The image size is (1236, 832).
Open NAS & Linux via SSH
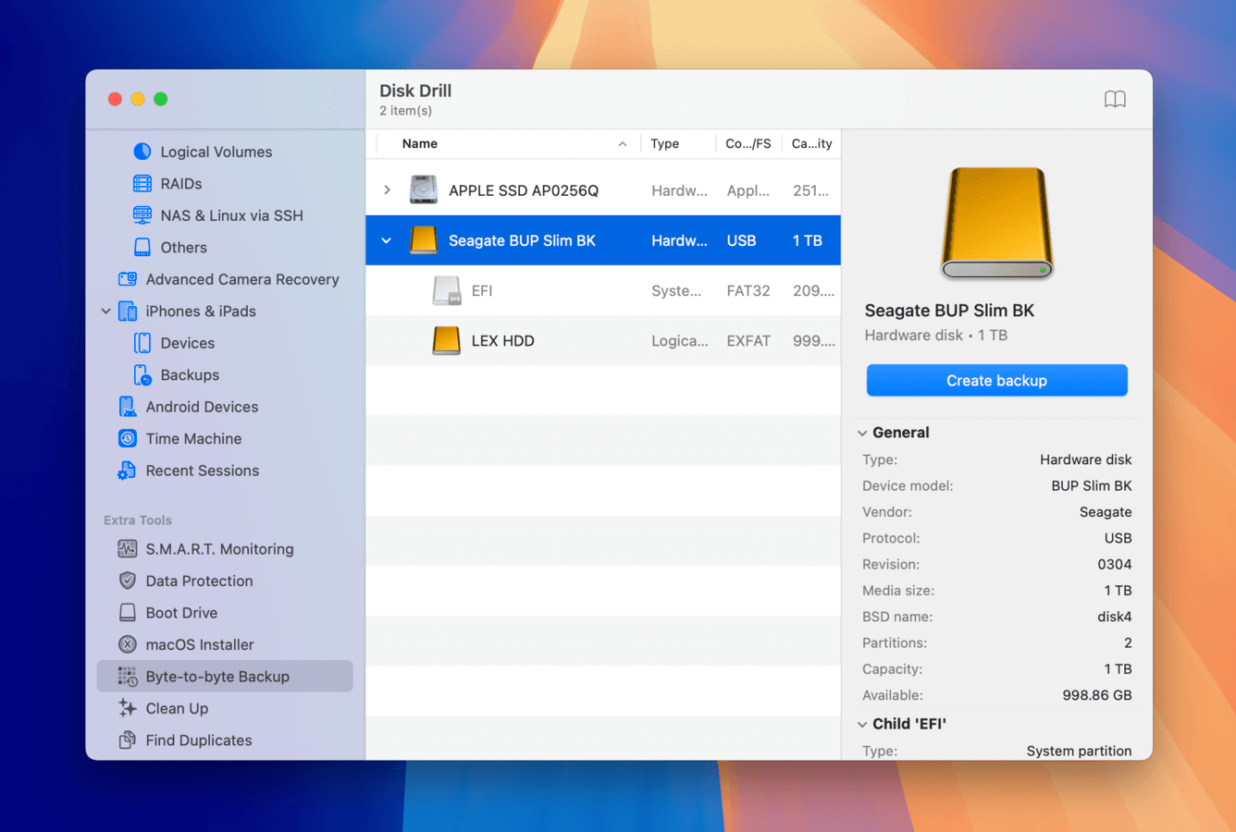click(231, 215)
